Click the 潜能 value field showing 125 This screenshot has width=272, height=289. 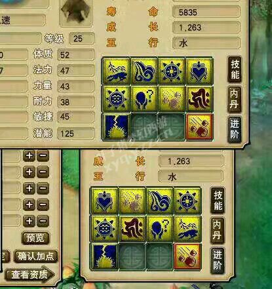(76, 134)
